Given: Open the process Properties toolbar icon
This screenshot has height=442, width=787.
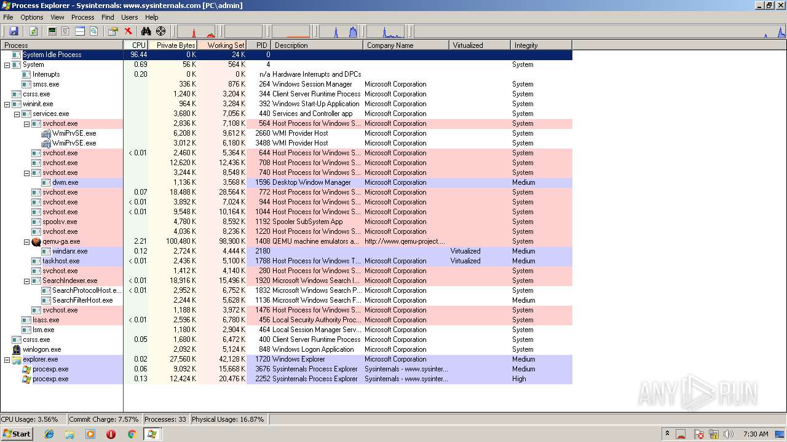Looking at the screenshot, I should point(113,31).
